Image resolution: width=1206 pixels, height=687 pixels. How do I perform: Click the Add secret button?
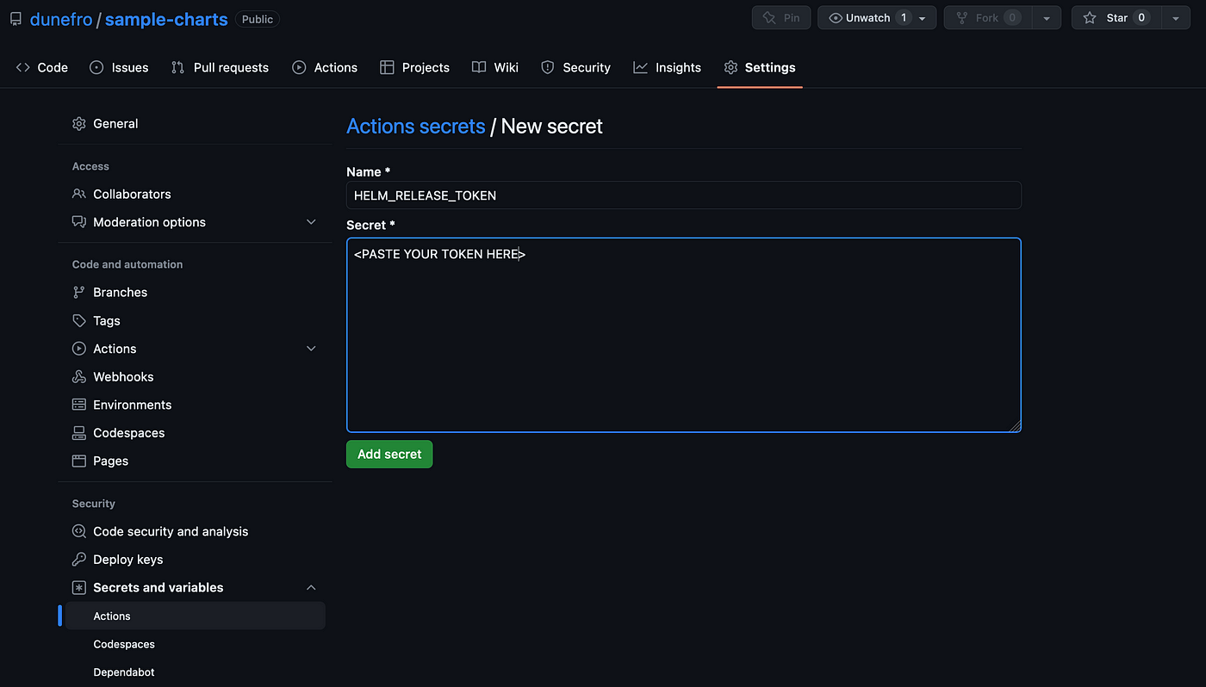click(389, 455)
